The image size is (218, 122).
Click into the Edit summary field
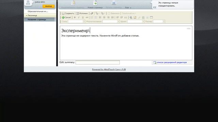click(98, 62)
